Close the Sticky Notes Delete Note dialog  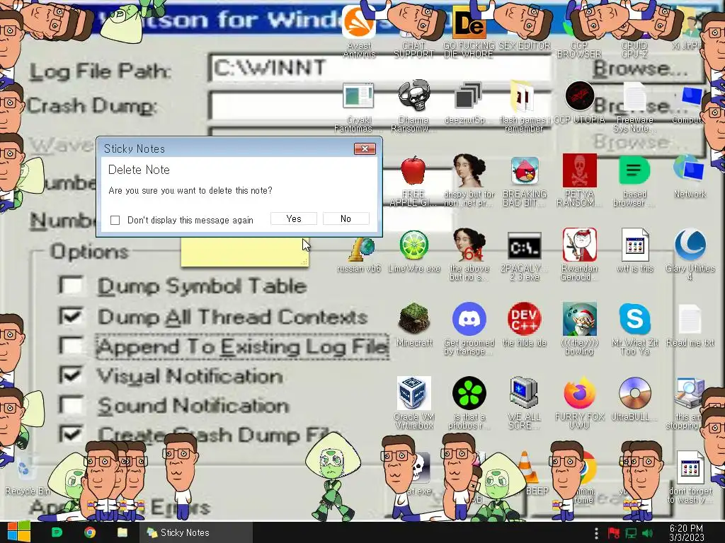pos(365,148)
